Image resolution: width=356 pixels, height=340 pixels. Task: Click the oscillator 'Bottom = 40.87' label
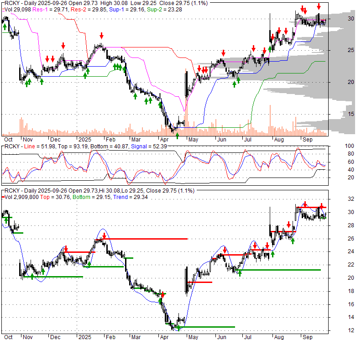(110, 146)
